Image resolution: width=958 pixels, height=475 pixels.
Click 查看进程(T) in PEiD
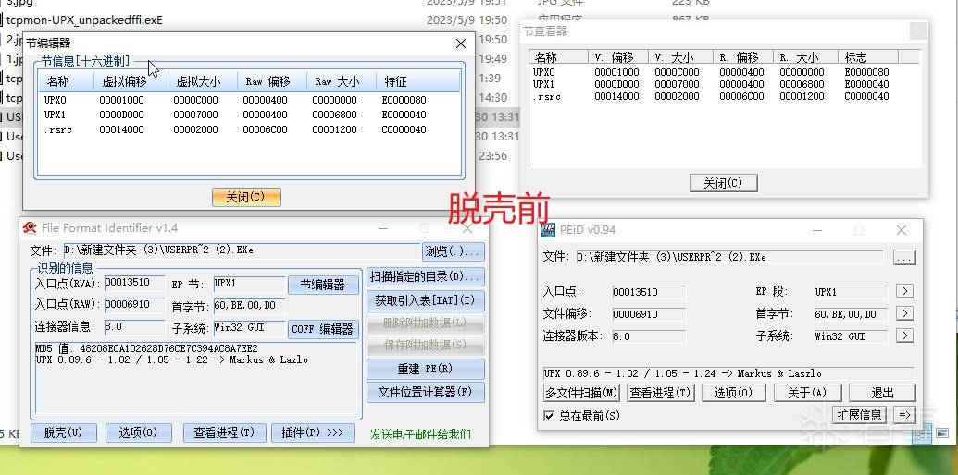click(x=660, y=393)
